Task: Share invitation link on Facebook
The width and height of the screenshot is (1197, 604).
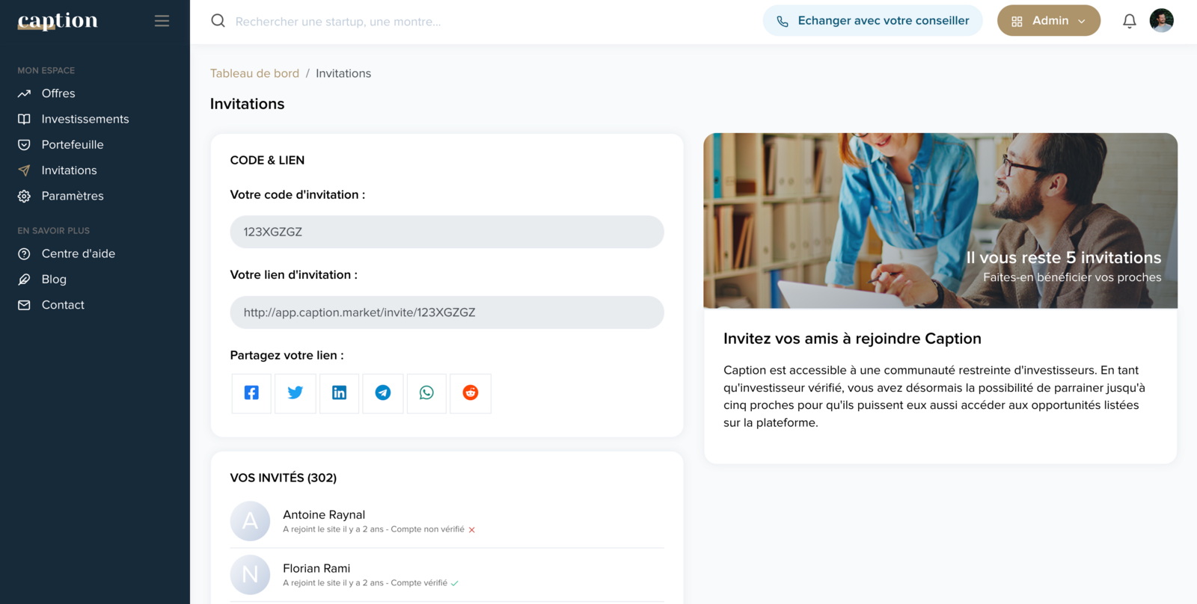Action: (251, 393)
